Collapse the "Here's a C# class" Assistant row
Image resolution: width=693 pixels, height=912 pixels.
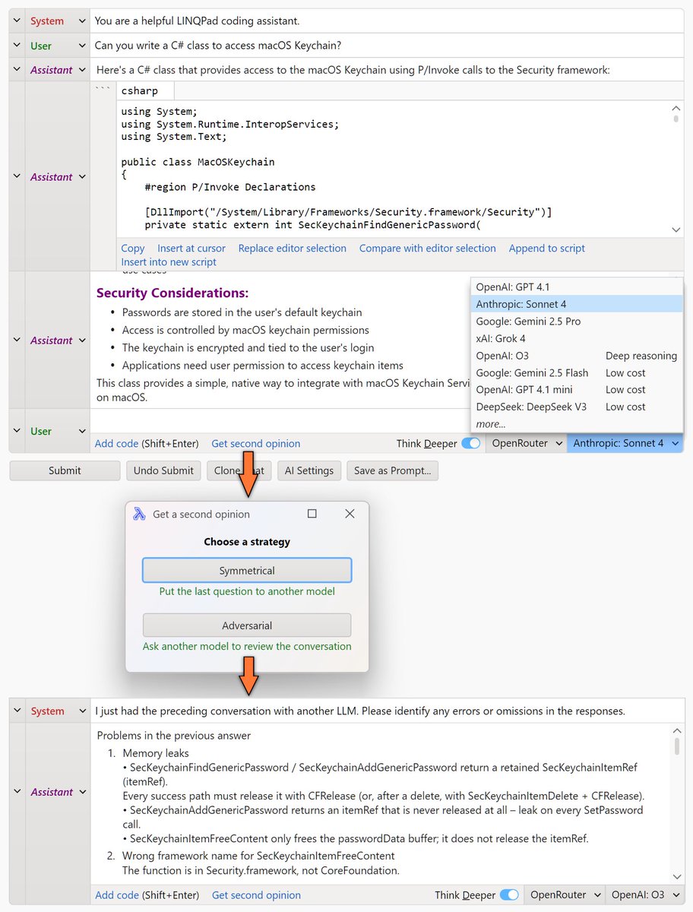pyautogui.click(x=17, y=70)
